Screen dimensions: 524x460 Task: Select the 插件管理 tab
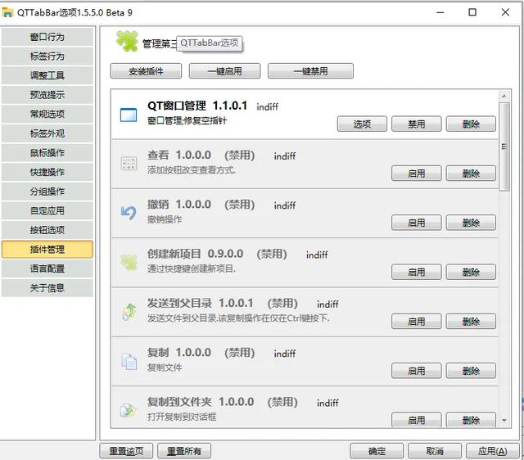47,249
